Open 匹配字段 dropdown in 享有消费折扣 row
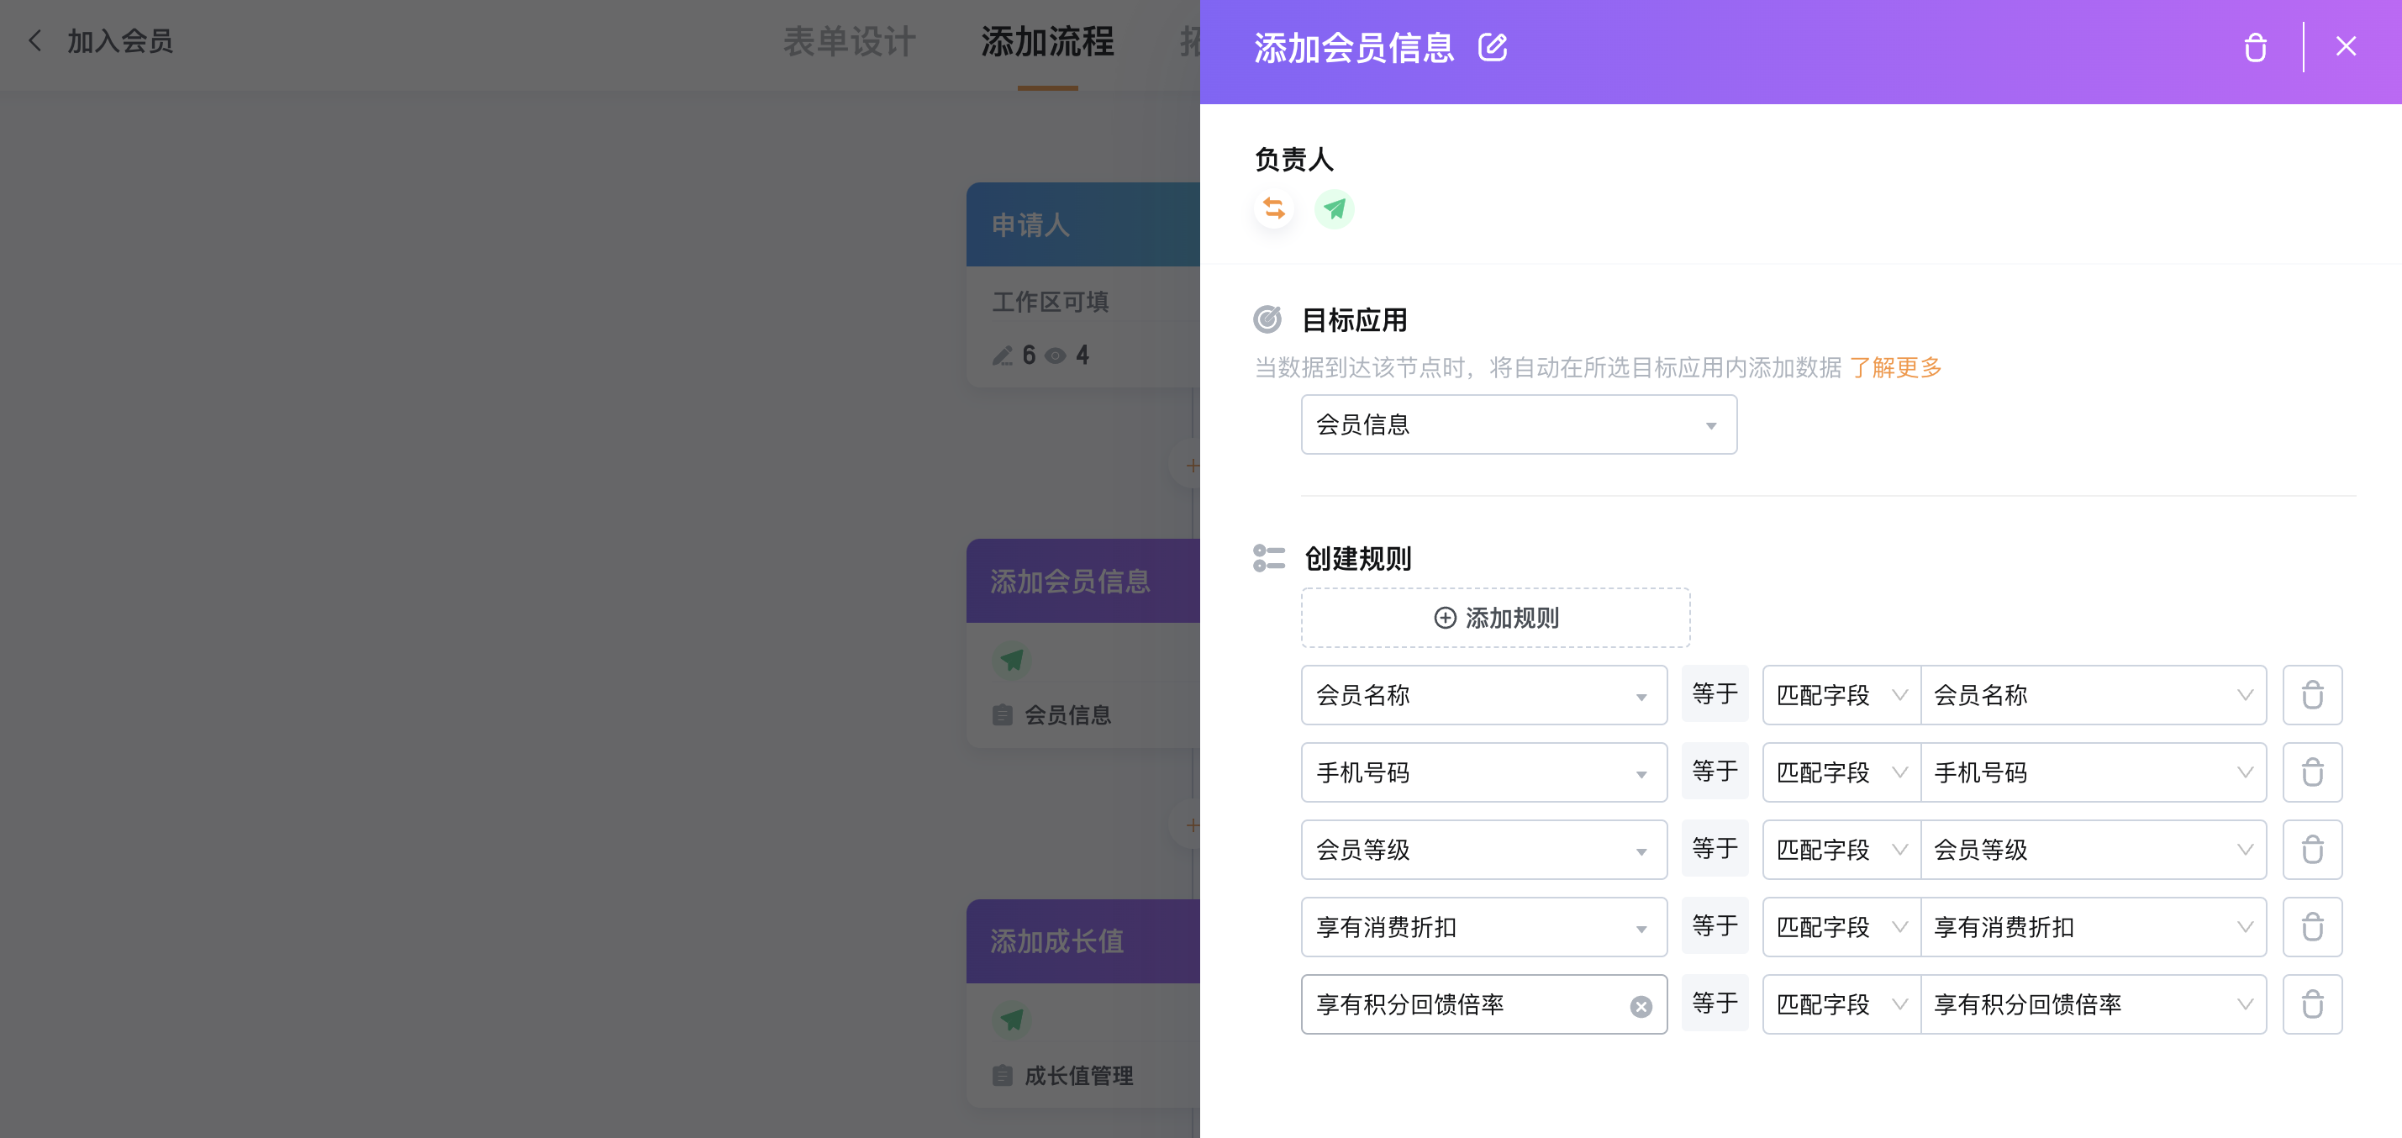This screenshot has height=1138, width=2402. [x=1841, y=927]
